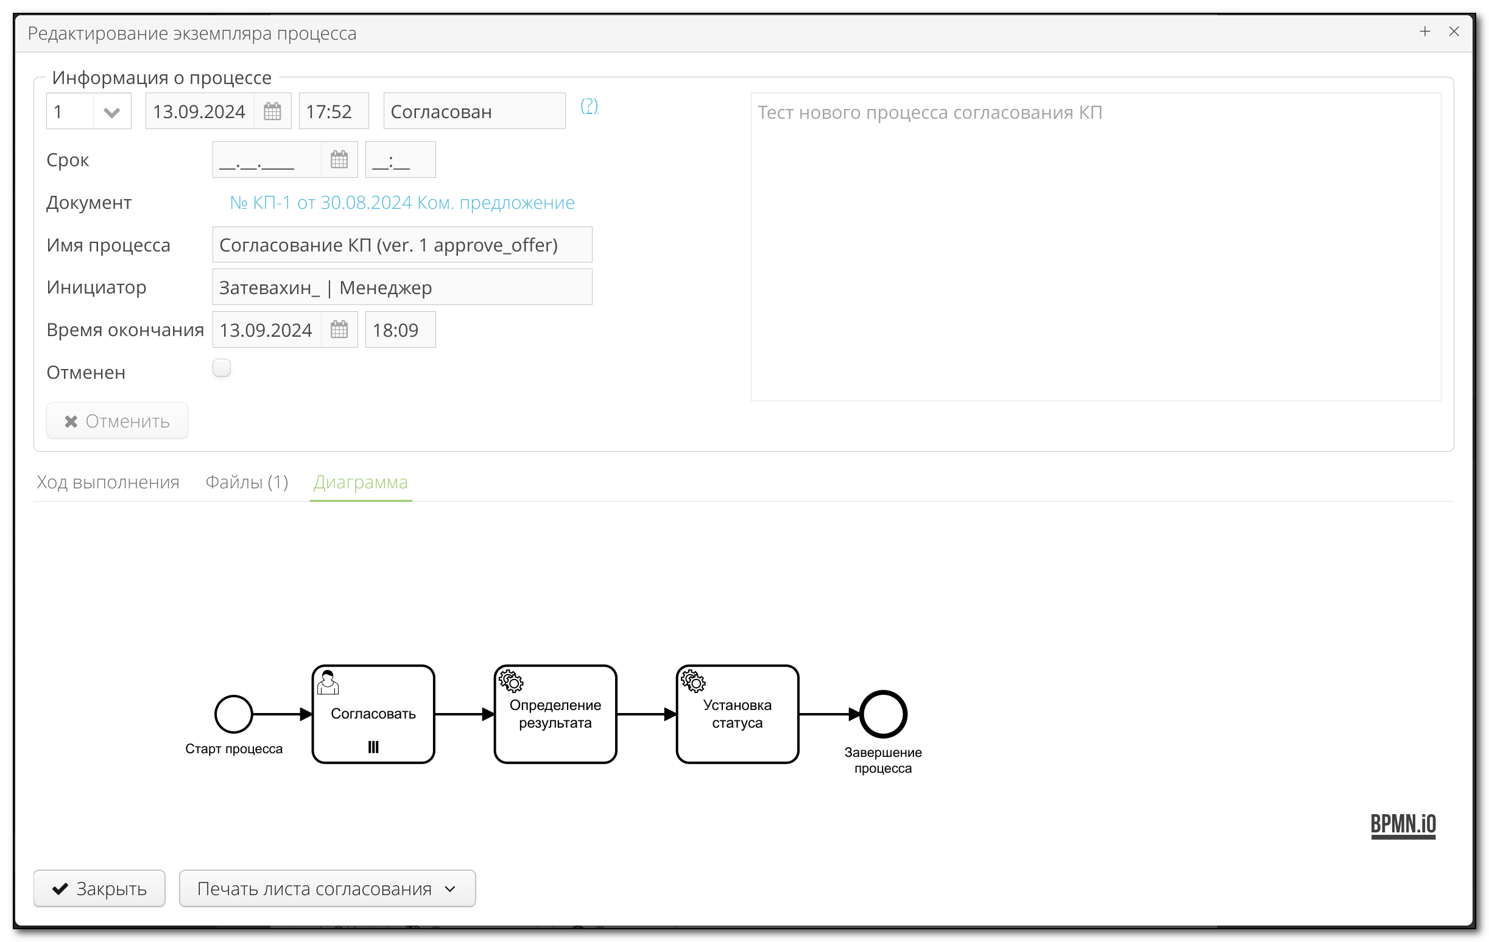Screen dimensions: 1489x942
Task: Select the Диаграмма tab
Action: coord(361,482)
